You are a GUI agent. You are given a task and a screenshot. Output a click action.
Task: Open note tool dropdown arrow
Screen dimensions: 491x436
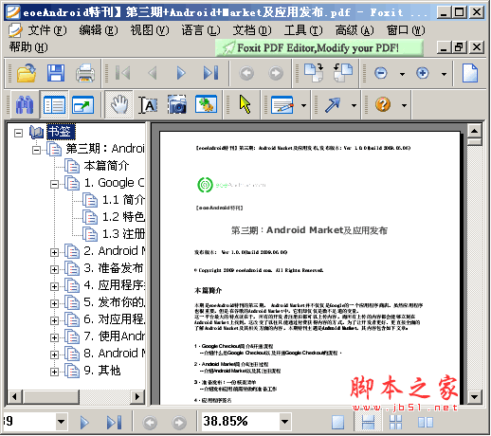(x=303, y=105)
